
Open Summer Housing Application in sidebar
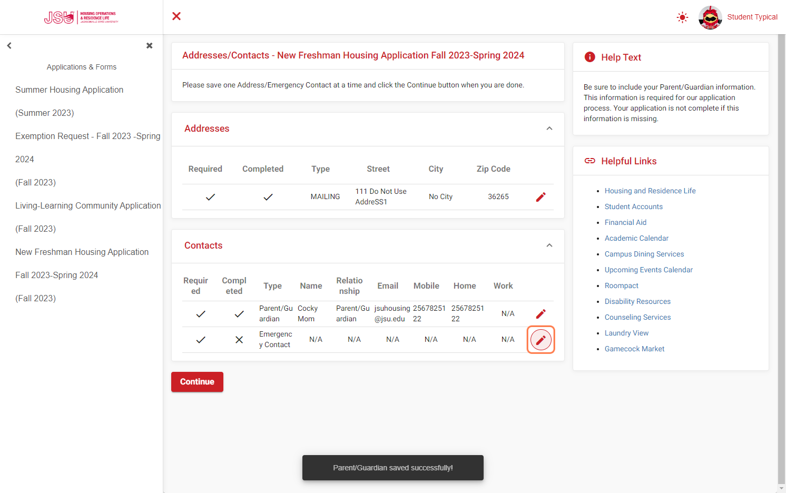(x=69, y=101)
